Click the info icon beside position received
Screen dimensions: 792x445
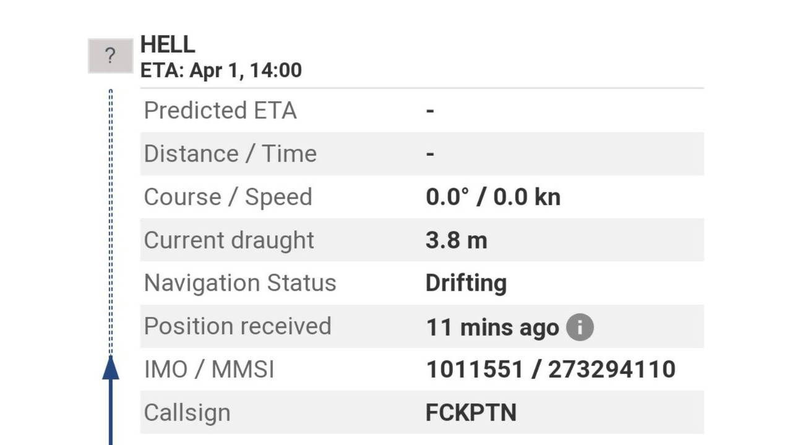(580, 327)
